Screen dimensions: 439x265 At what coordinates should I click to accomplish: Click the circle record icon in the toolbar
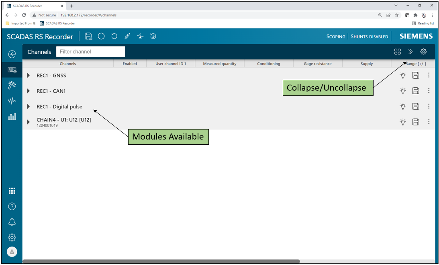pyautogui.click(x=101, y=36)
